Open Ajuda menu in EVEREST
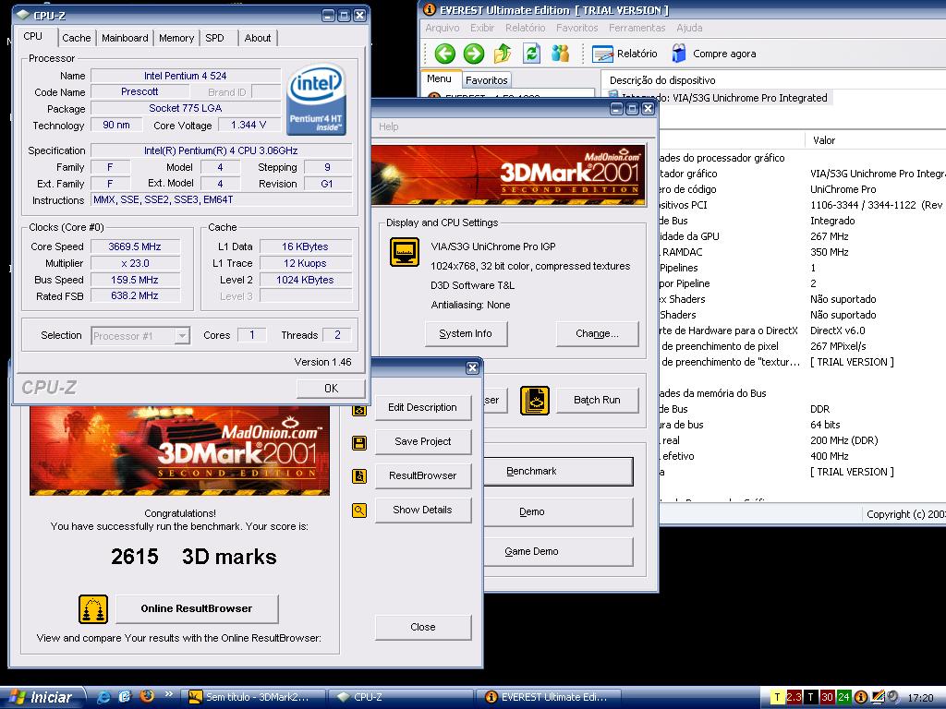The image size is (946, 709). (x=689, y=28)
